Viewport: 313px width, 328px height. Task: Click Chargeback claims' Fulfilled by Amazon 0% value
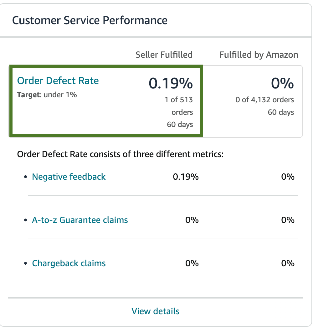coord(288,263)
